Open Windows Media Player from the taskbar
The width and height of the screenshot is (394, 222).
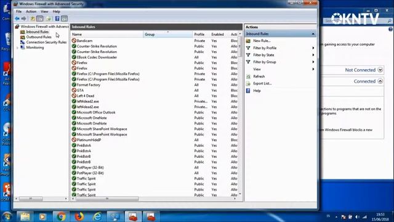pos(42,216)
